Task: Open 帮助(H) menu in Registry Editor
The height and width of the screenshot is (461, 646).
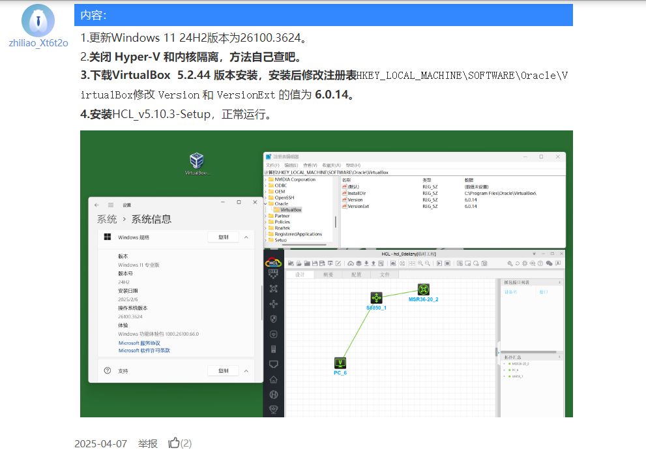Action: tap(353, 165)
